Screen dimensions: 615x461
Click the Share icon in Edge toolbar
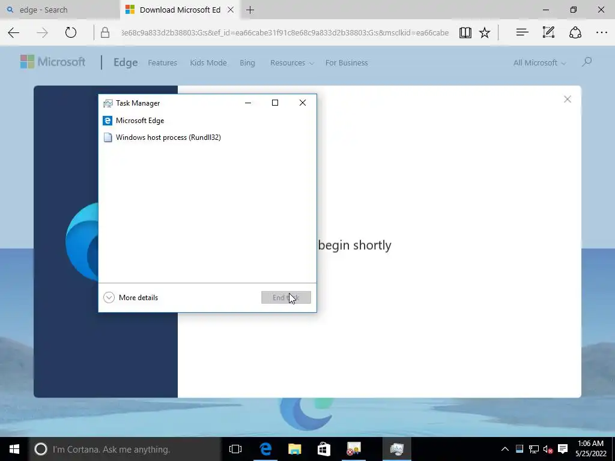[x=575, y=32]
